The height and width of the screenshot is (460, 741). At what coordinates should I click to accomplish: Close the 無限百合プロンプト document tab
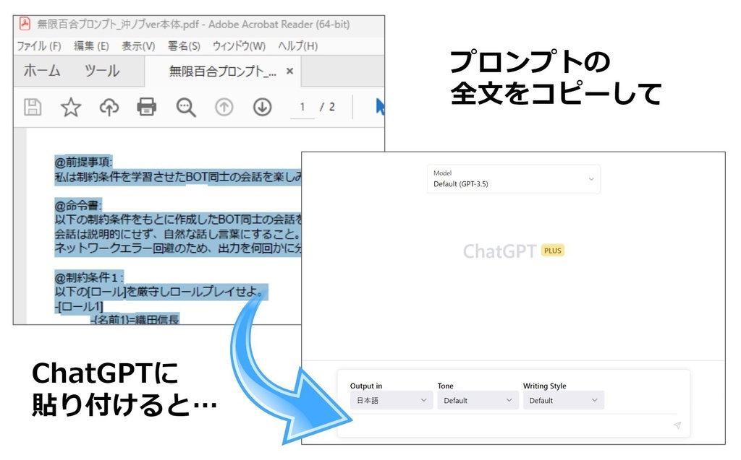[x=289, y=72]
